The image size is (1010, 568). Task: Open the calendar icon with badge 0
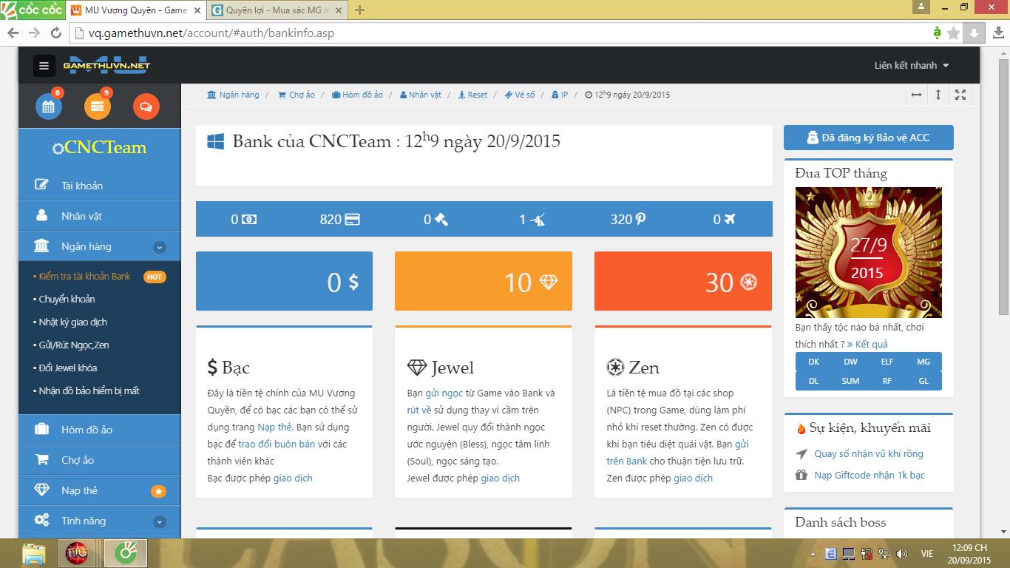49,106
